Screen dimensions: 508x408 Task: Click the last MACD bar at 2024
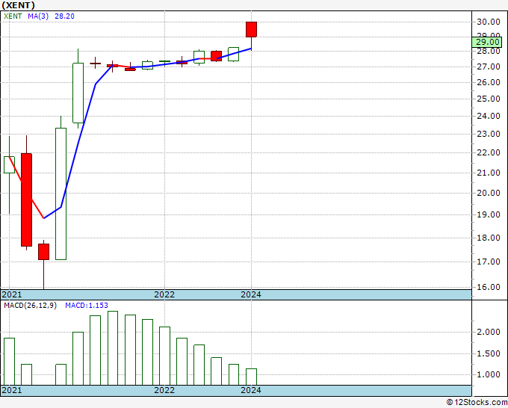pyautogui.click(x=251, y=377)
